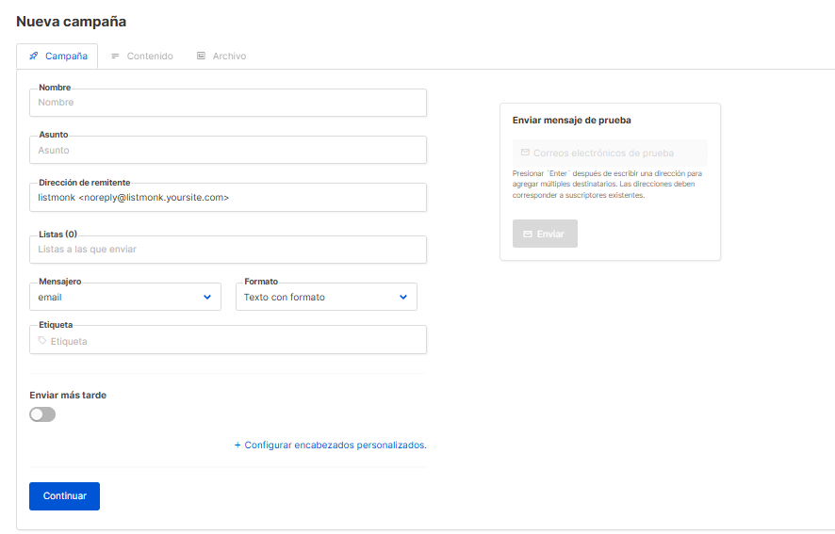Open the Listas selection field

[x=228, y=250]
